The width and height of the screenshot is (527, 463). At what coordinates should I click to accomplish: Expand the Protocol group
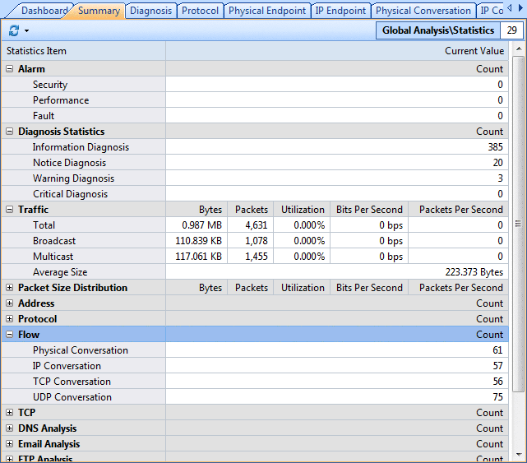(9, 319)
